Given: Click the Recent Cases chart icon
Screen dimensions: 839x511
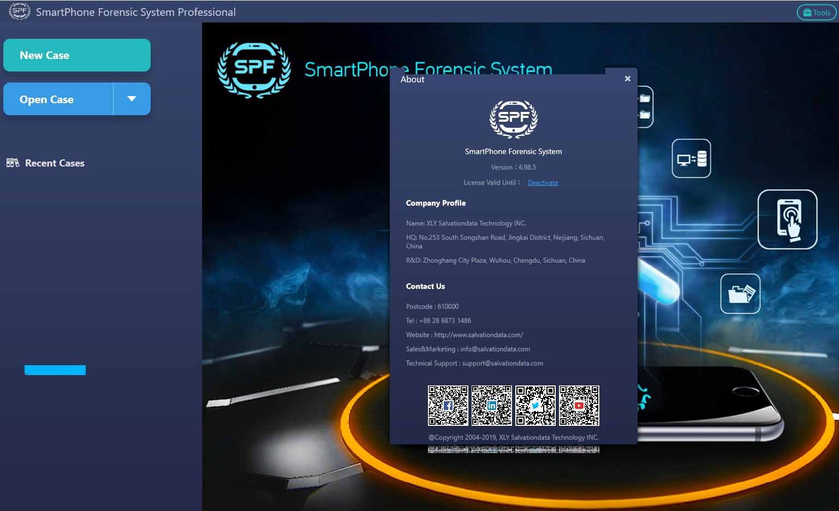Looking at the screenshot, I should coord(12,163).
